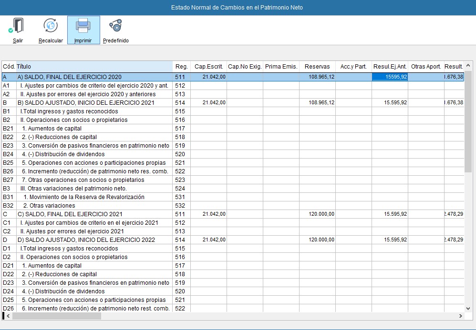Select the Resul.Ej.Ant. column header
The width and height of the screenshot is (476, 330).
390,67
